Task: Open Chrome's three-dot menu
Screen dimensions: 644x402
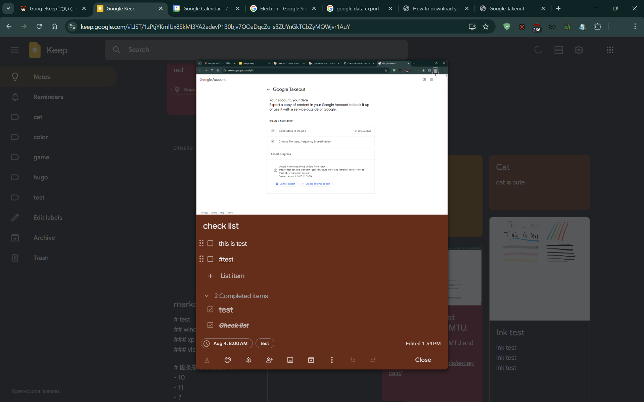Action: [635, 26]
